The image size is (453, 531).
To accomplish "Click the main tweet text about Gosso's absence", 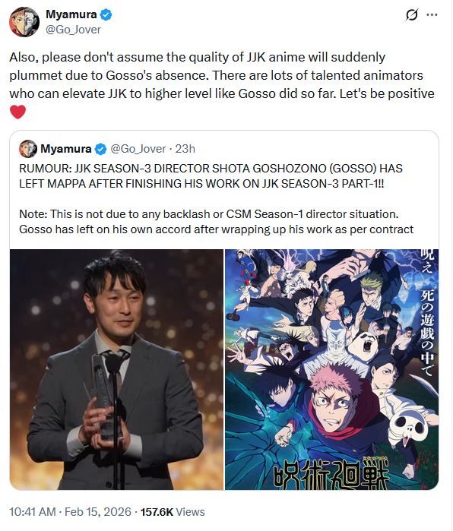I will click(x=222, y=75).
